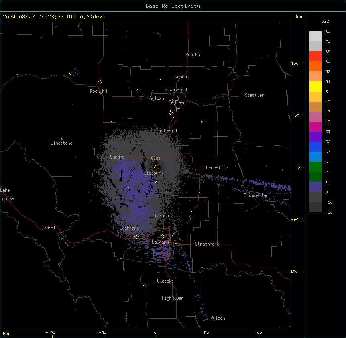346x338 pixels.
Task: Select the dark orange 57-60 dBZ swatch
Action: (x=315, y=66)
